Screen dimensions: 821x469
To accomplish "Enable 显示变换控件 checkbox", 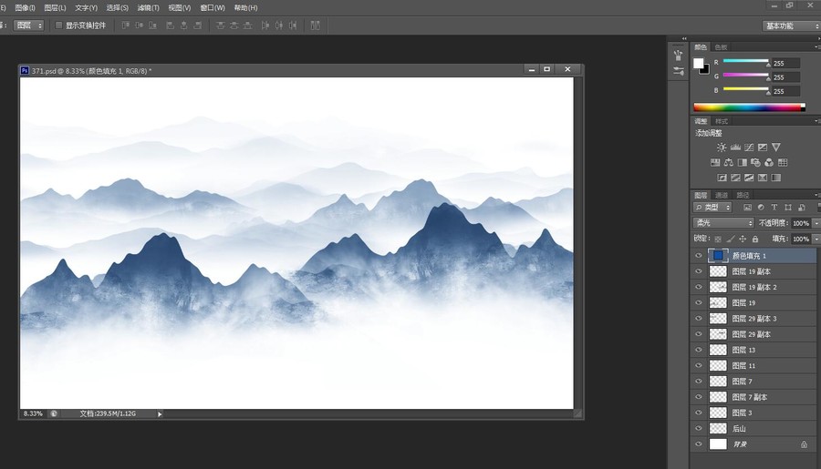I will [x=58, y=25].
